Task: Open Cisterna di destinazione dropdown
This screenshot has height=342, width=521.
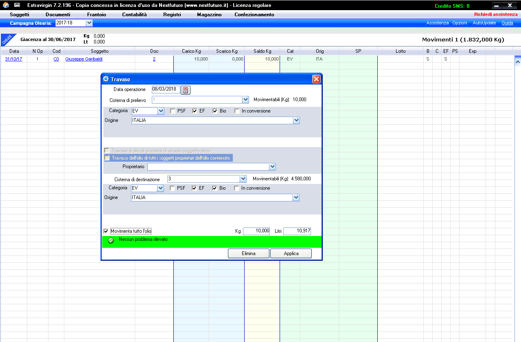Action: coord(243,179)
